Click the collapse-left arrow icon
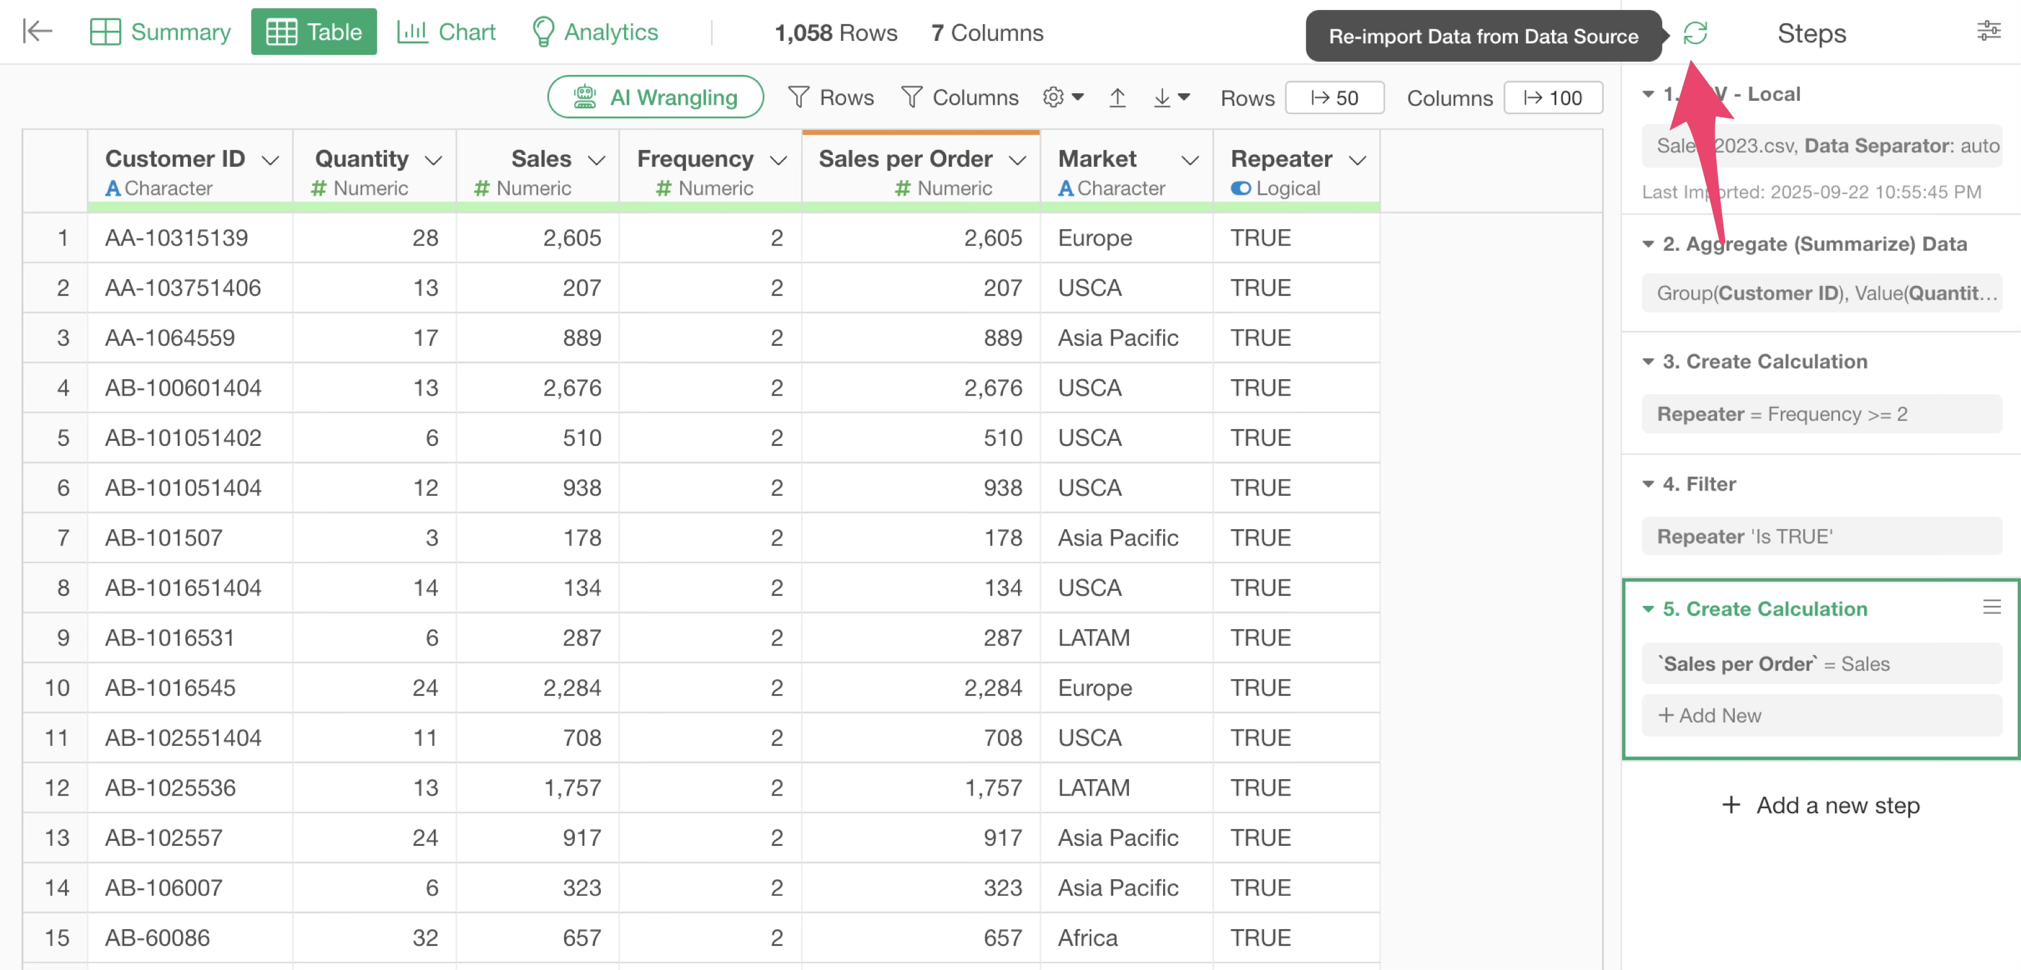 pos(37,32)
